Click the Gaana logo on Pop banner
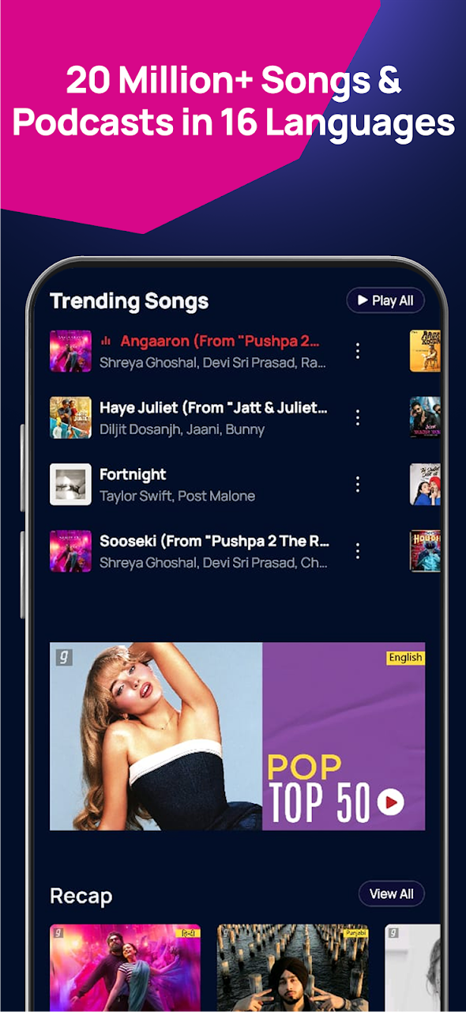 (x=63, y=657)
